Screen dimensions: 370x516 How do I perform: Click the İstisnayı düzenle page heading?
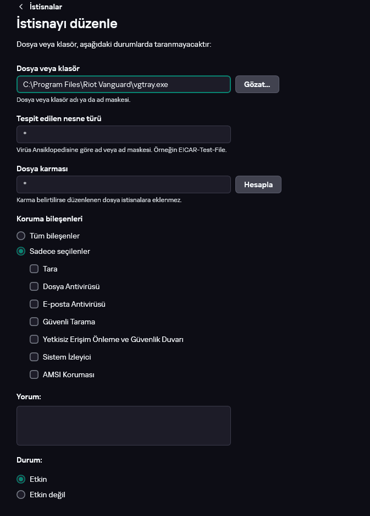pyautogui.click(x=67, y=24)
